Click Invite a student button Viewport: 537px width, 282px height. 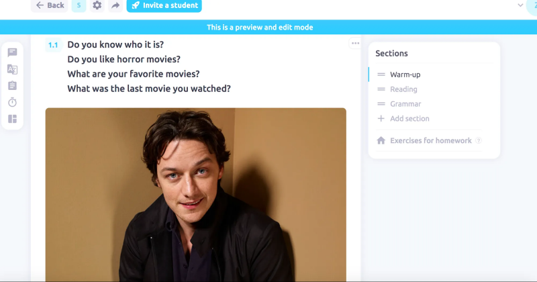click(x=164, y=5)
